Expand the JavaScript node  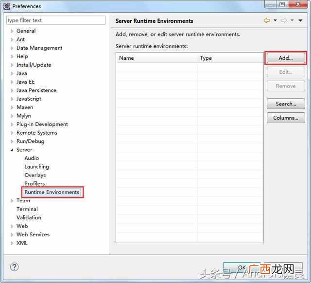12,99
